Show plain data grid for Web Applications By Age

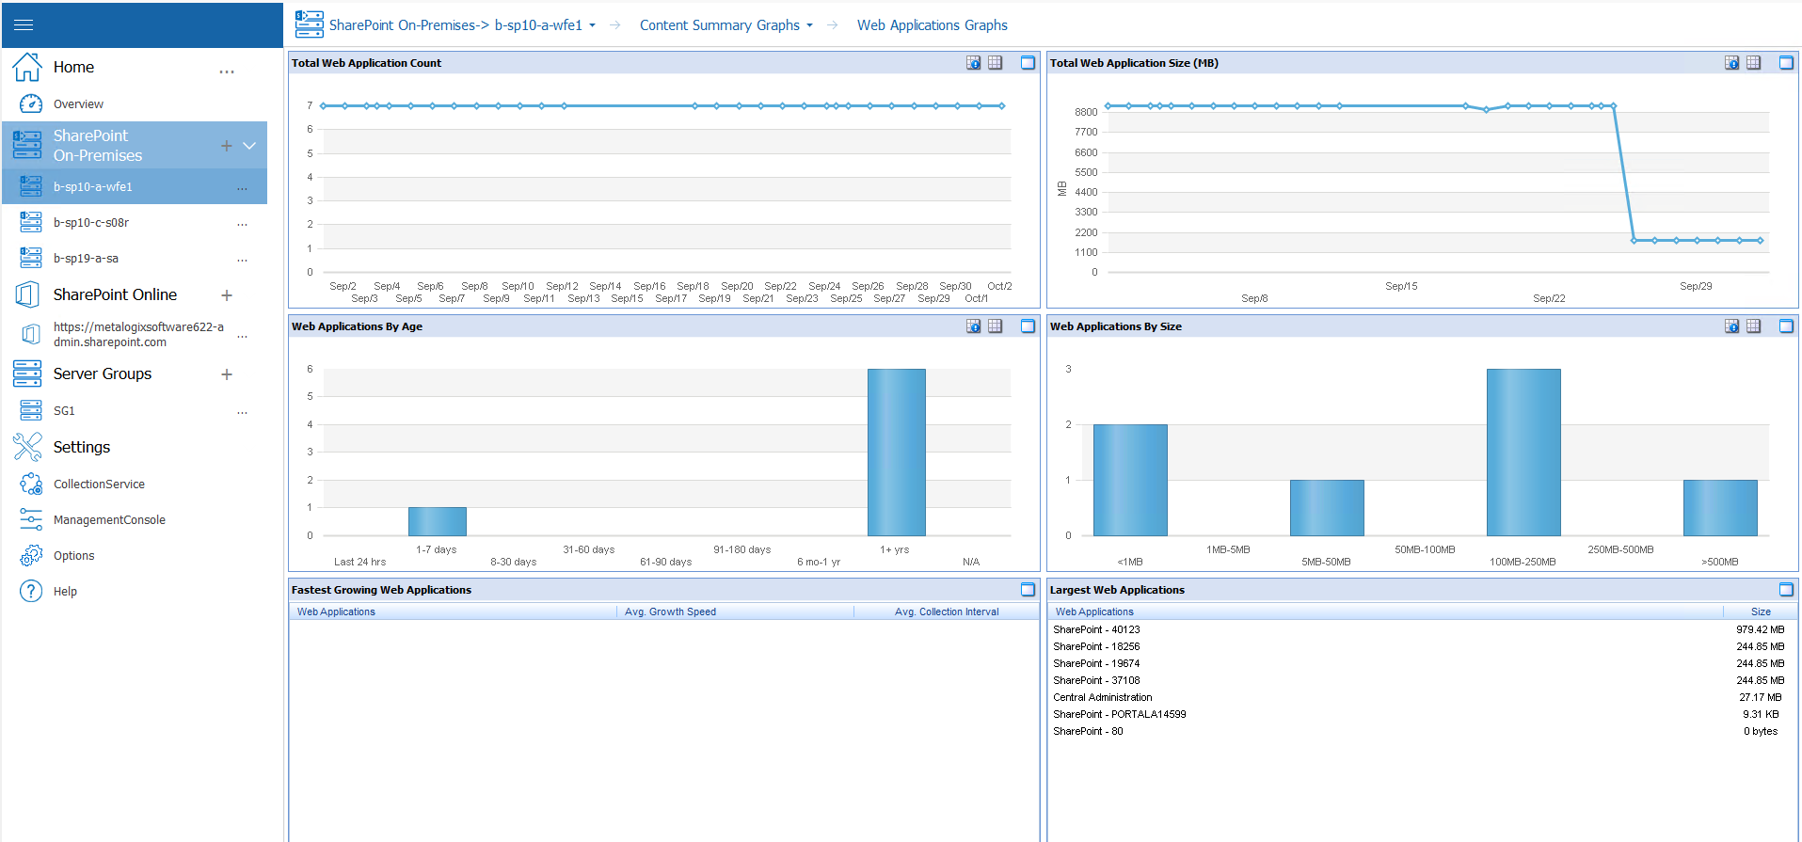click(996, 326)
